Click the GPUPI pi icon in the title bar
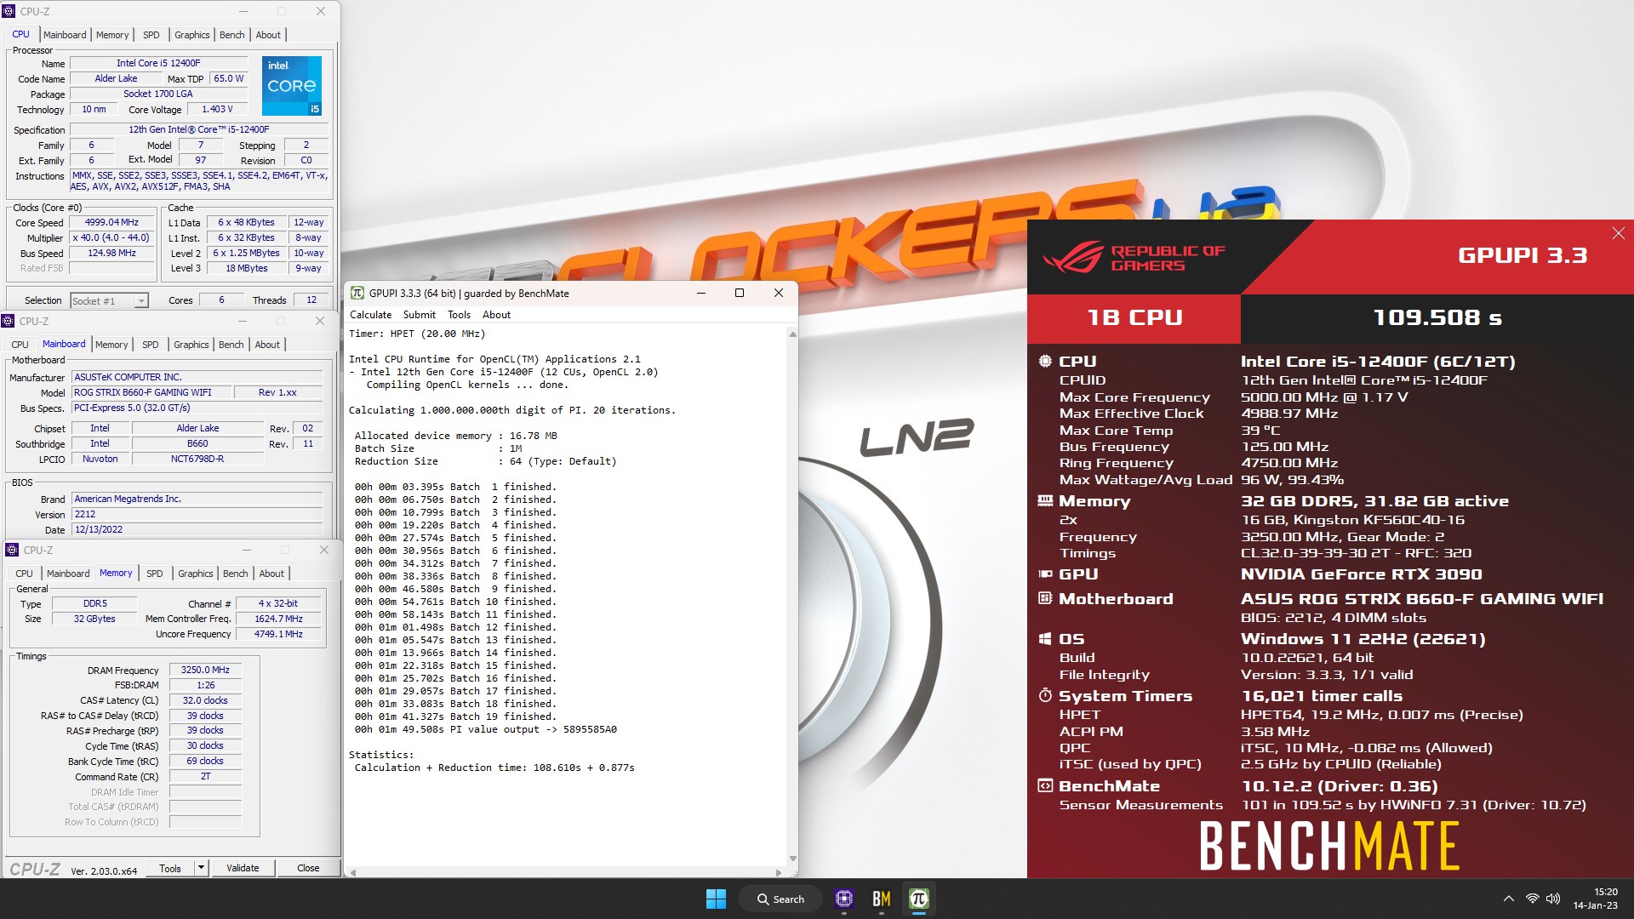This screenshot has height=919, width=1634. point(357,293)
